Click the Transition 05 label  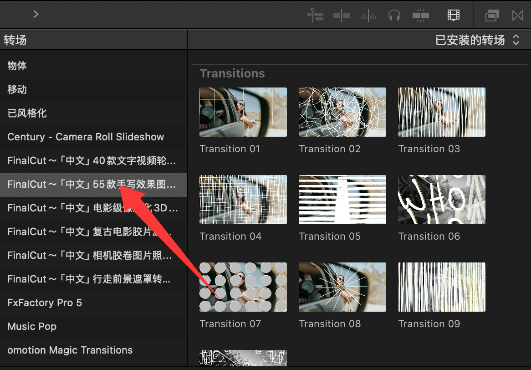[x=330, y=236]
